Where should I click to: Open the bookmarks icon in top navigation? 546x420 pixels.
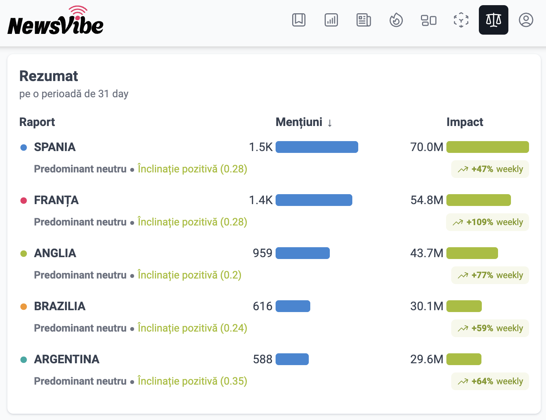(299, 20)
